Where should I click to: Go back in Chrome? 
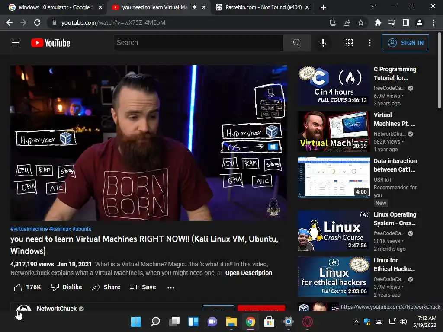(10, 22)
